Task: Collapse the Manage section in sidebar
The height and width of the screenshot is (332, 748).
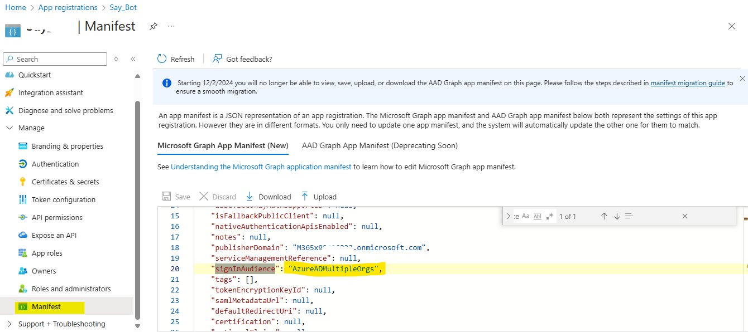Action: (x=9, y=128)
